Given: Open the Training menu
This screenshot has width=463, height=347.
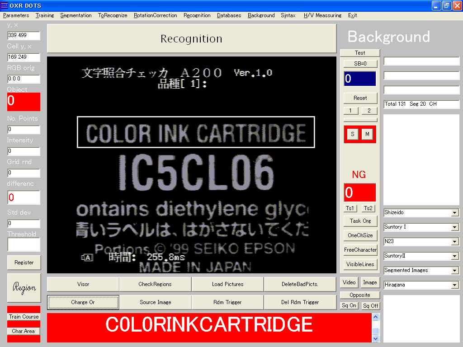Looking at the screenshot, I should pyautogui.click(x=45, y=15).
